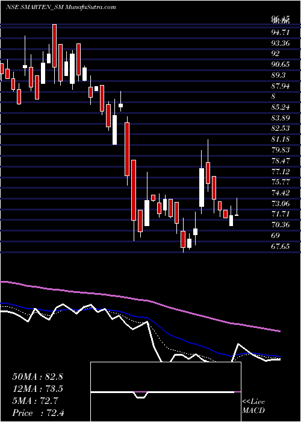Viewport: 301px width, 422px height.
Task: Click the 81.18 price axis label
Action: click(281, 139)
